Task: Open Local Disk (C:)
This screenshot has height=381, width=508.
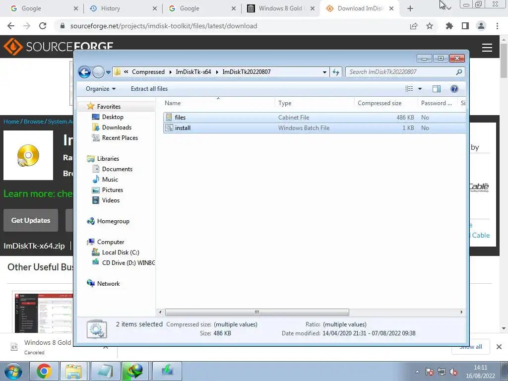Action: (120, 252)
